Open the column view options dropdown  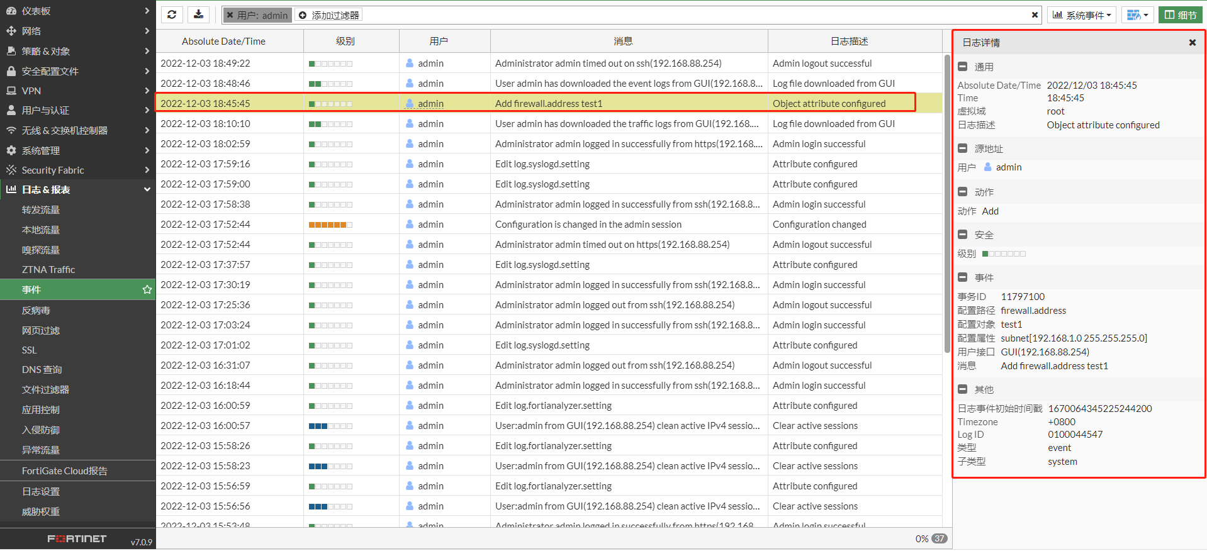point(1137,15)
